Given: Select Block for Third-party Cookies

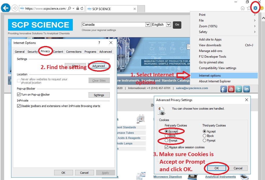Looking at the screenshot, I should 204,136.
